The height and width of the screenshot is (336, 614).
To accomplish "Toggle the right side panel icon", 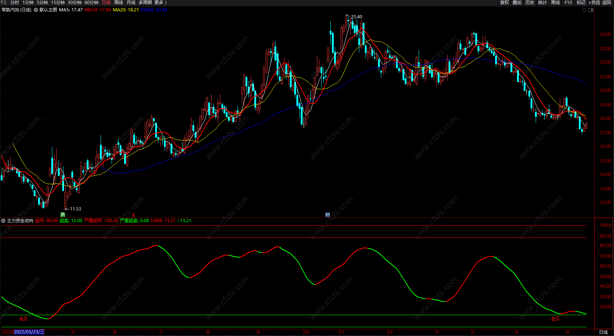I will point(591,10).
